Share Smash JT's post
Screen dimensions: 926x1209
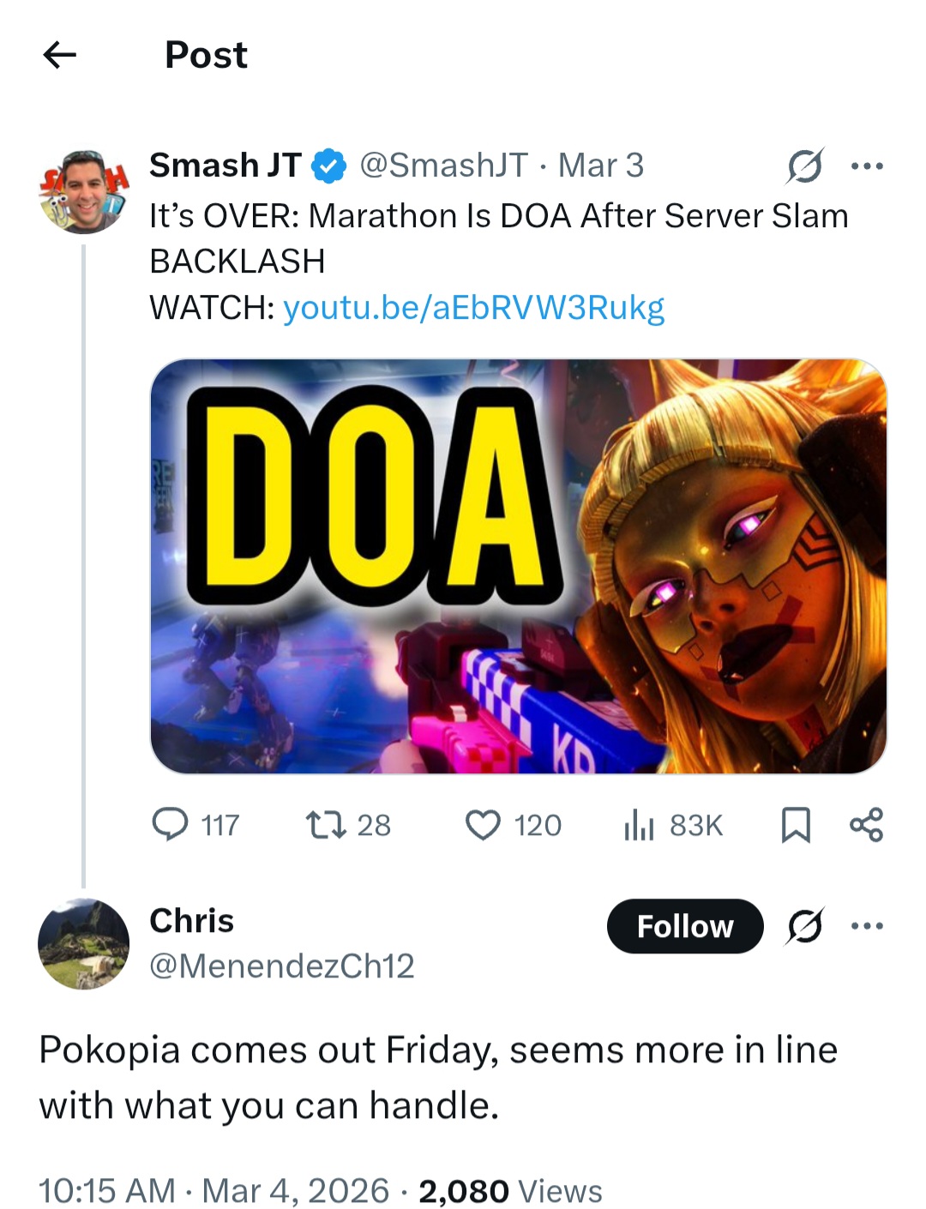866,825
